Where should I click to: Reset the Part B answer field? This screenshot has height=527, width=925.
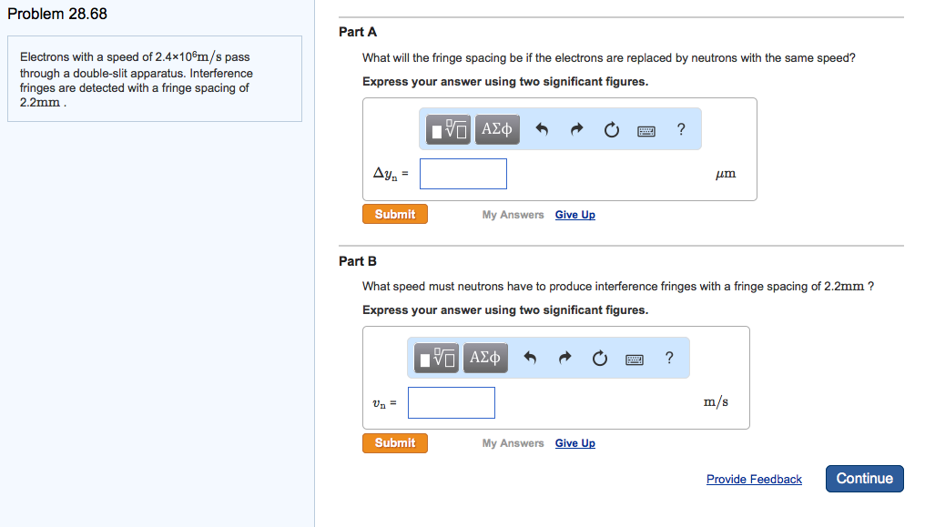[598, 359]
